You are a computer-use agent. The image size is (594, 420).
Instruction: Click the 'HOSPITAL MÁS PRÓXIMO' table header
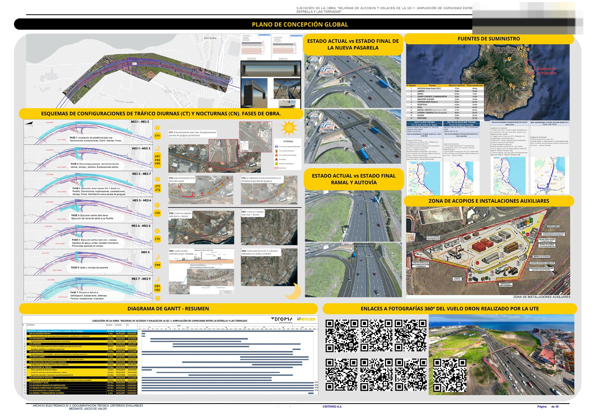(424, 122)
